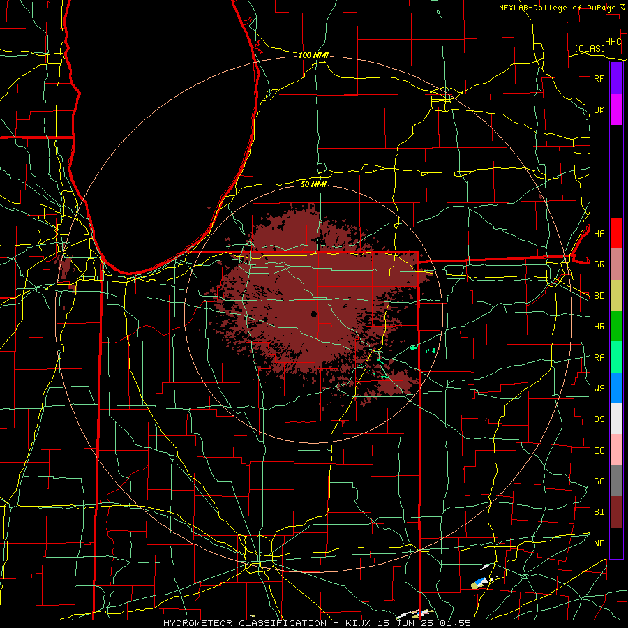Click the NEXLAB-College of DuPage credit text
The width and height of the screenshot is (628, 628).
(x=557, y=8)
